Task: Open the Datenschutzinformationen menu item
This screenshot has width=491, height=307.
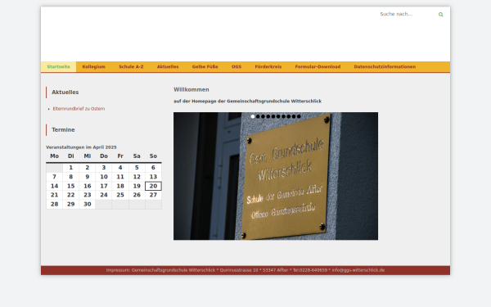Action: (385, 67)
